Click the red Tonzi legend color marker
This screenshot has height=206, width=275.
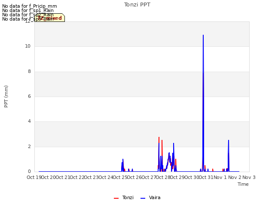click(116, 198)
